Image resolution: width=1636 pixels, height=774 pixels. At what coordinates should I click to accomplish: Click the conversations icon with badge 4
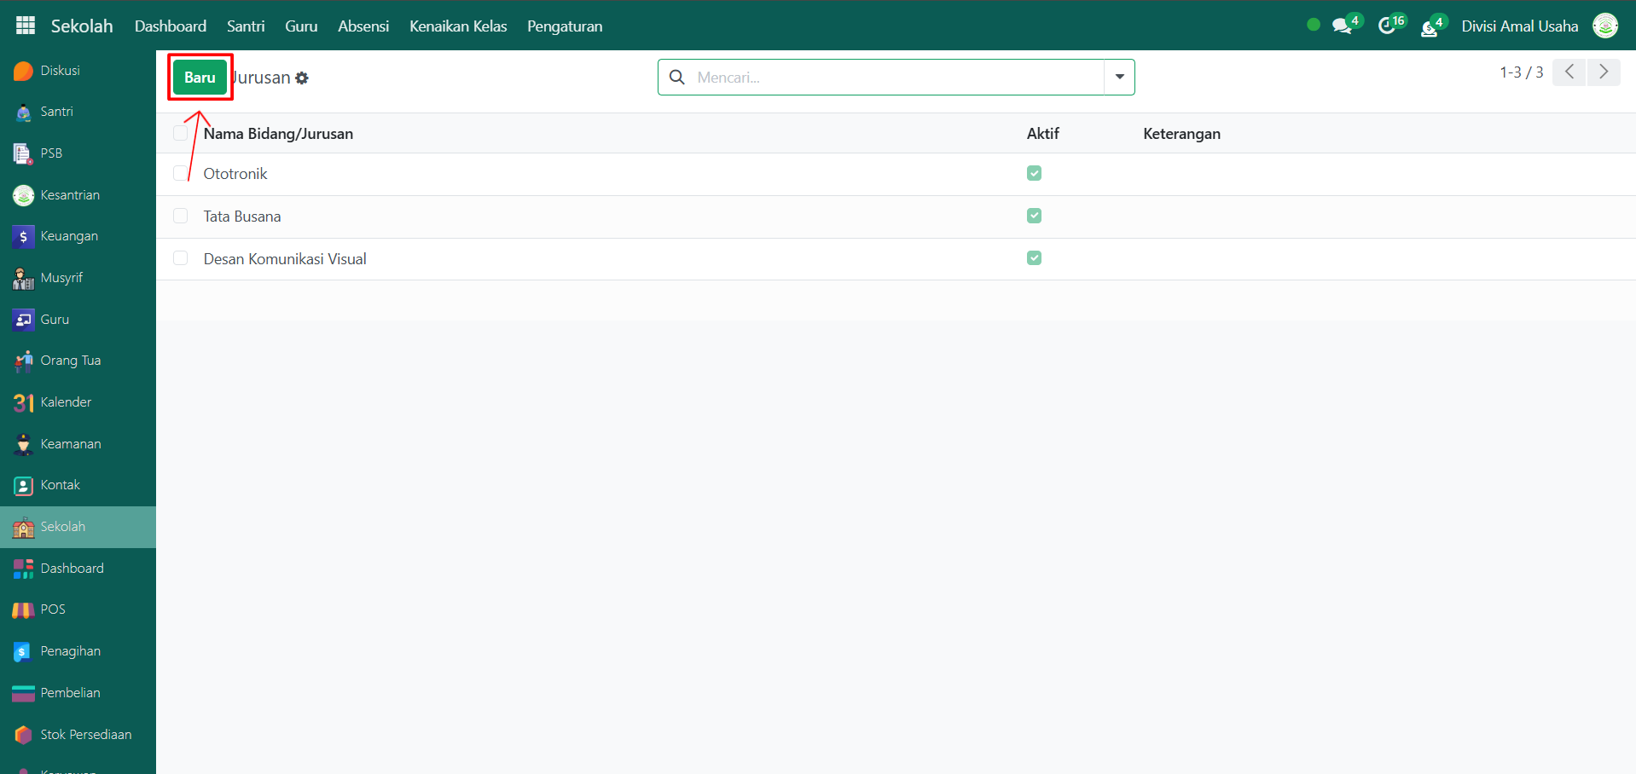coord(1343,26)
